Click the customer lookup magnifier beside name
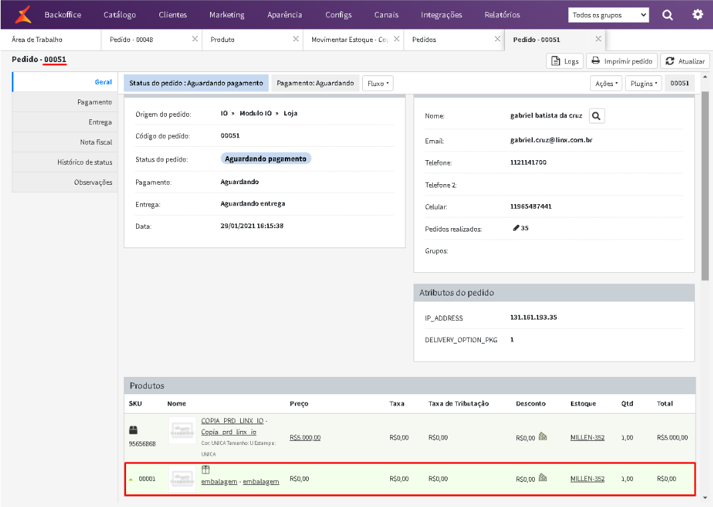Viewport: 713px width, 507px height. [x=596, y=116]
